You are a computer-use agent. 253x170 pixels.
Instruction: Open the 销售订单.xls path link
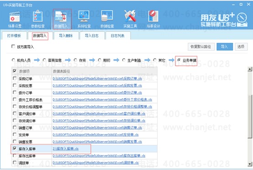[97, 128]
